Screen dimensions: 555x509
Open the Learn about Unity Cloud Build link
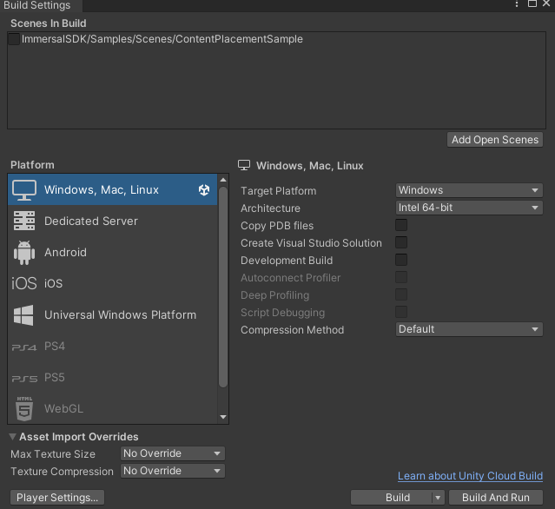pos(470,476)
